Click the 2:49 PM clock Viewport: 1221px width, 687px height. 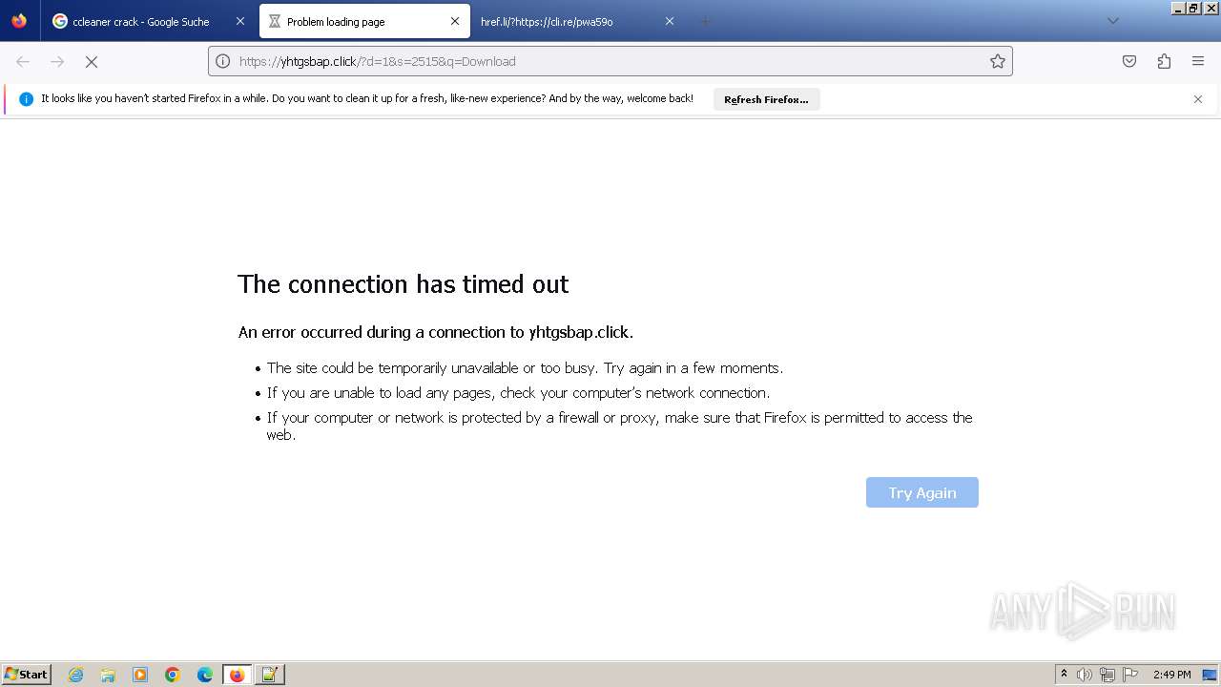(x=1172, y=675)
